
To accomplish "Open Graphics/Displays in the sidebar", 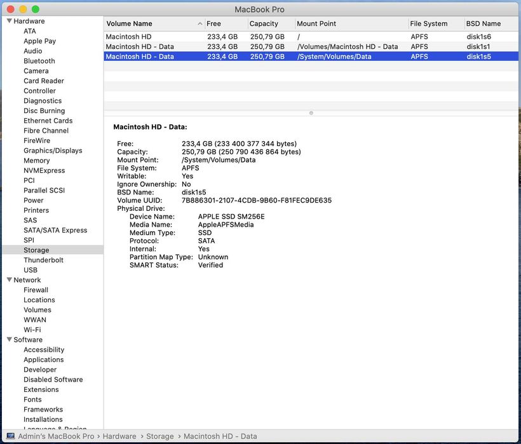I will pyautogui.click(x=53, y=151).
